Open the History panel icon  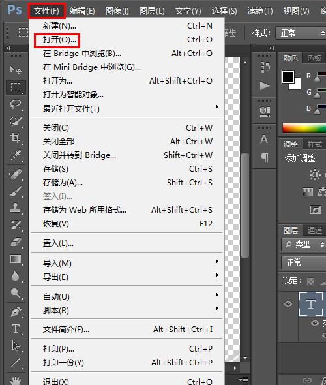click(x=265, y=67)
